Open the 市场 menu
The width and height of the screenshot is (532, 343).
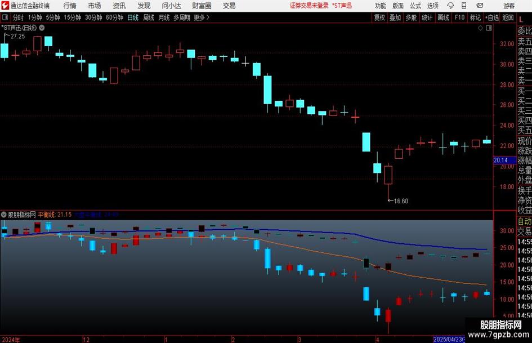coord(95,6)
